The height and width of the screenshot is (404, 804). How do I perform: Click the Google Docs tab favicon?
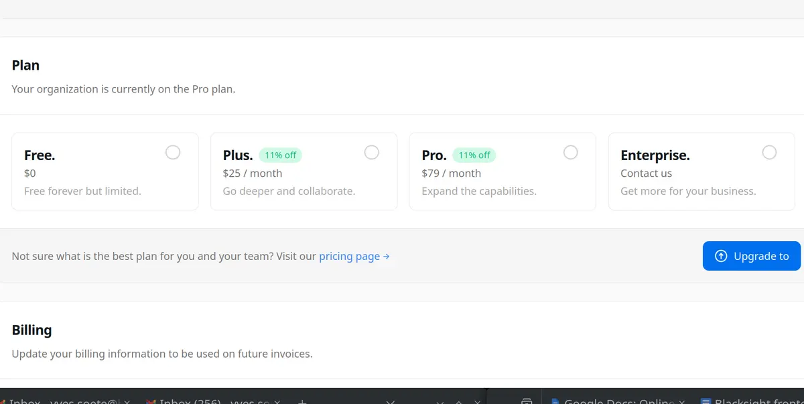pyautogui.click(x=555, y=401)
